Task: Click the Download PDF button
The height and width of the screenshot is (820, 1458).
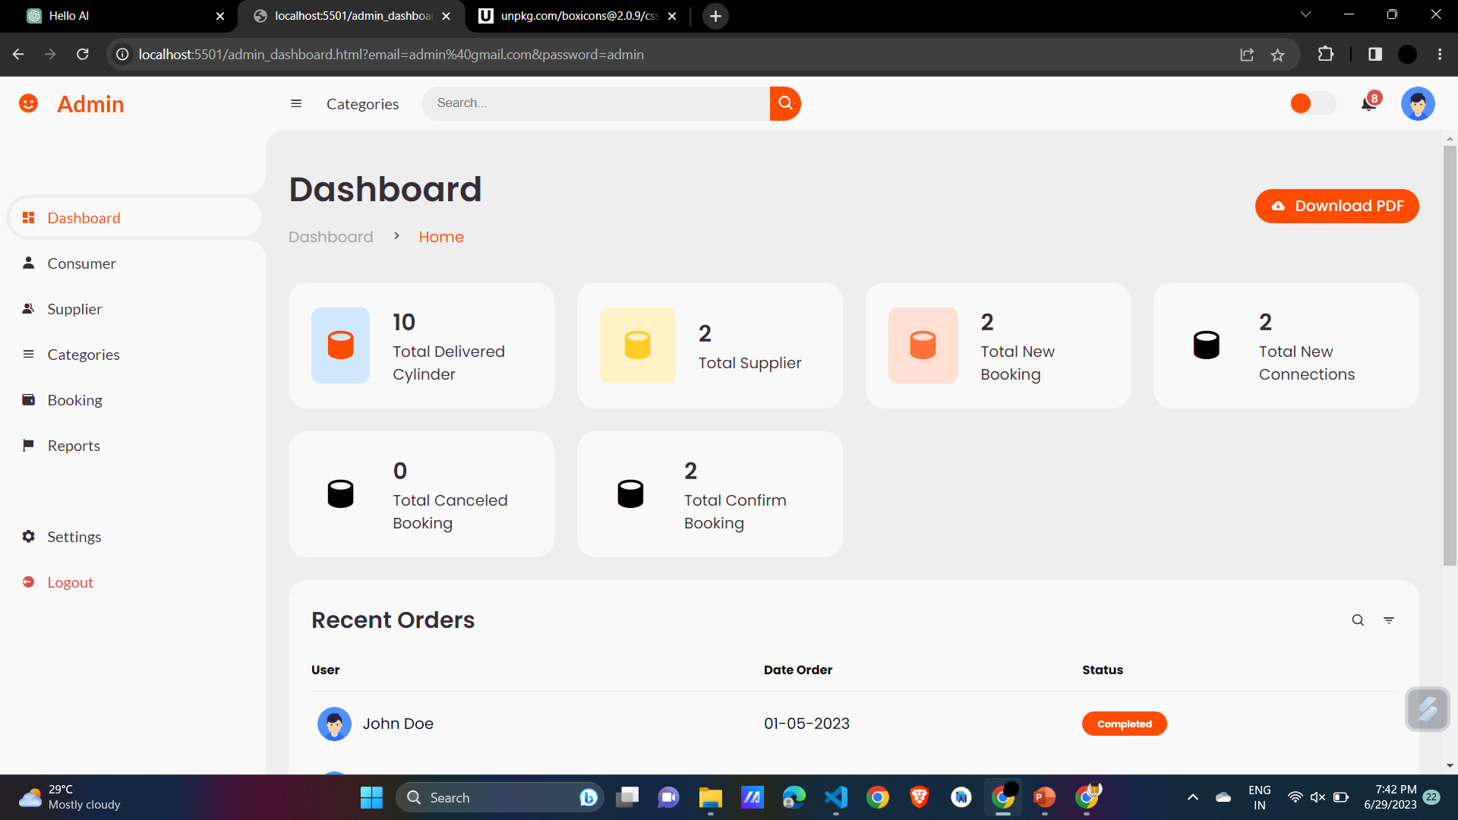Action: coord(1336,206)
